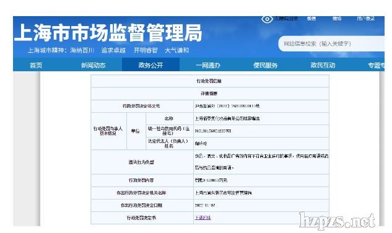Viewport: 392px width, 233px height.
Task: Open the 一网通办 navigation tab
Action: point(208,65)
